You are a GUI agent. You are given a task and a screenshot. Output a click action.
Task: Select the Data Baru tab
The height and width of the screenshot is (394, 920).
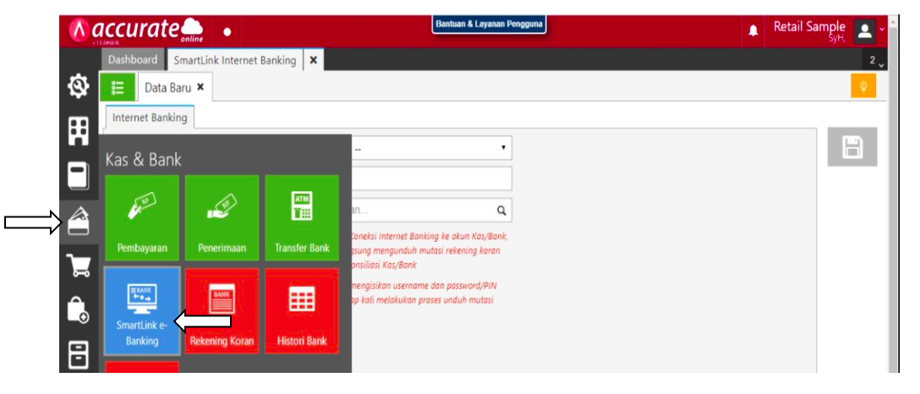coord(167,87)
